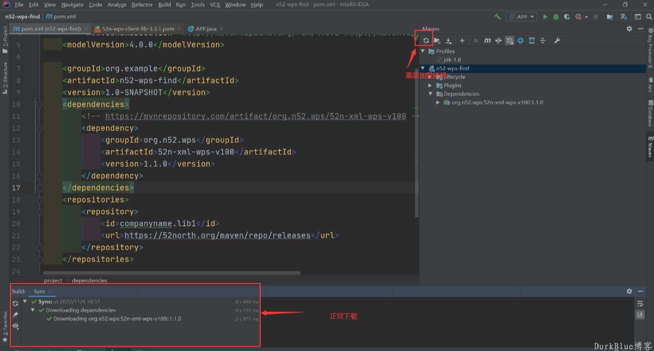Add a Maven project with plus icon
The image size is (654, 351).
(462, 41)
